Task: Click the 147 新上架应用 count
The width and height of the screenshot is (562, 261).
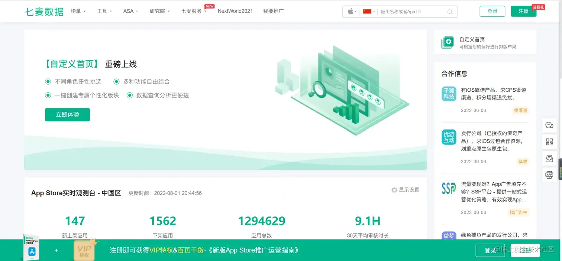Action: [75, 221]
